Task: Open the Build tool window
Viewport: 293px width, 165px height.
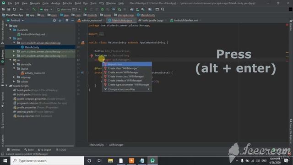Action: [29, 150]
